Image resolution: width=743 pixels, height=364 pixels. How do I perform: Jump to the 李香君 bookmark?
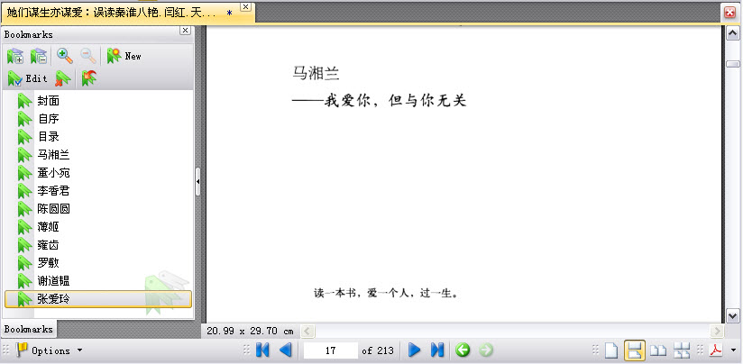click(53, 191)
